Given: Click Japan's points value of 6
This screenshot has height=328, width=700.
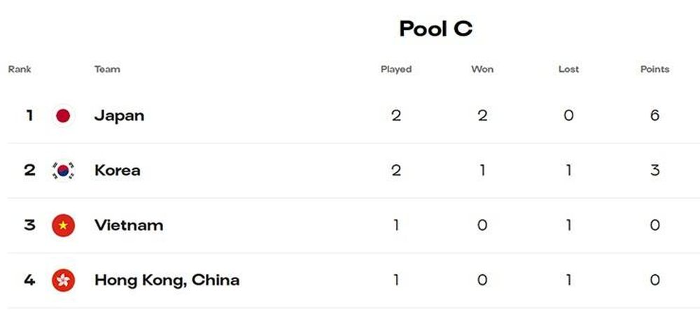Looking at the screenshot, I should click(x=655, y=116).
